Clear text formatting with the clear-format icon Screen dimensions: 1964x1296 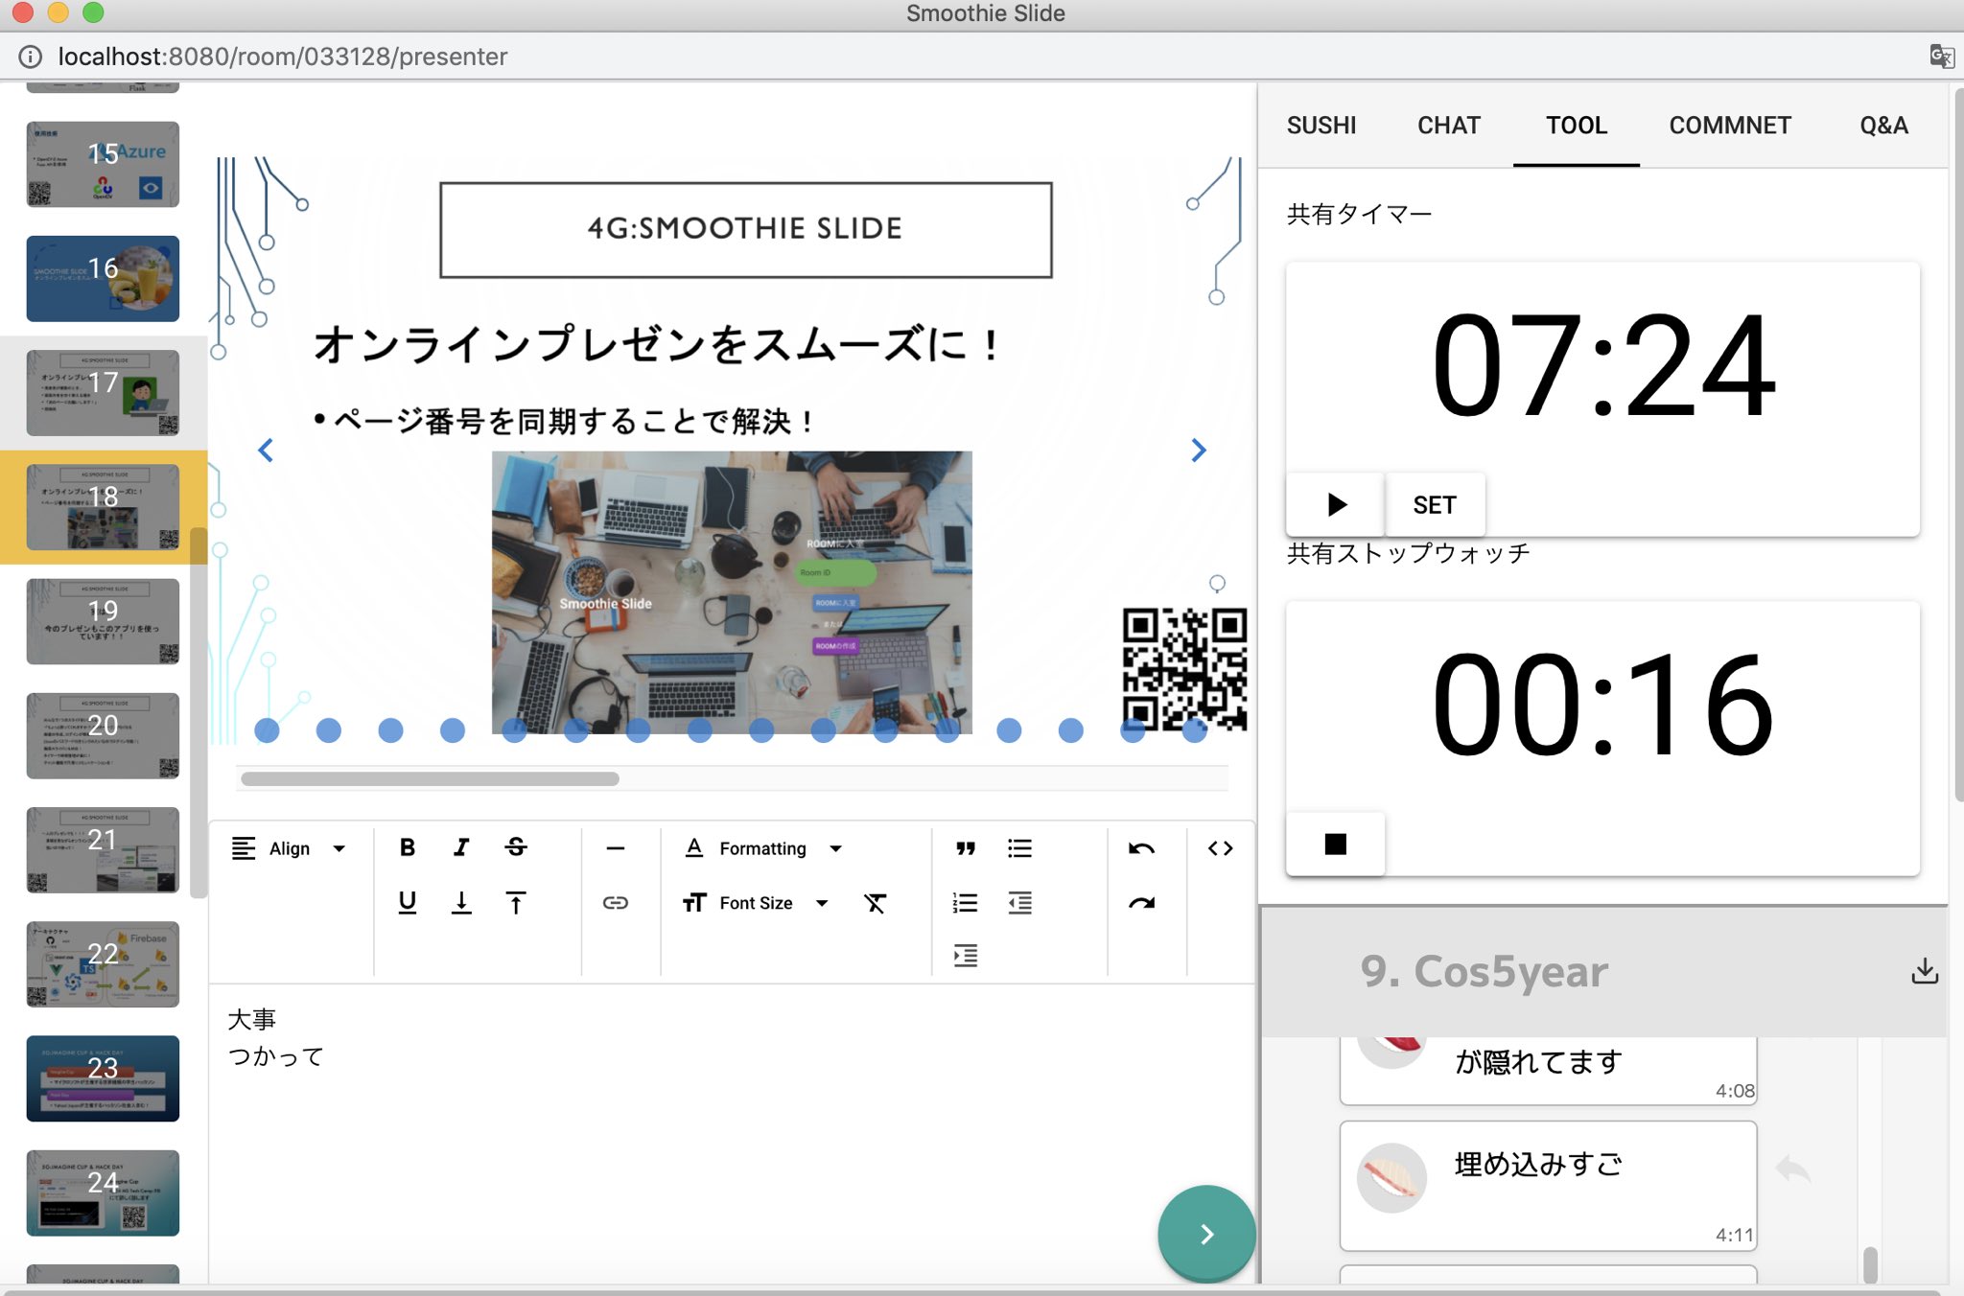click(876, 902)
